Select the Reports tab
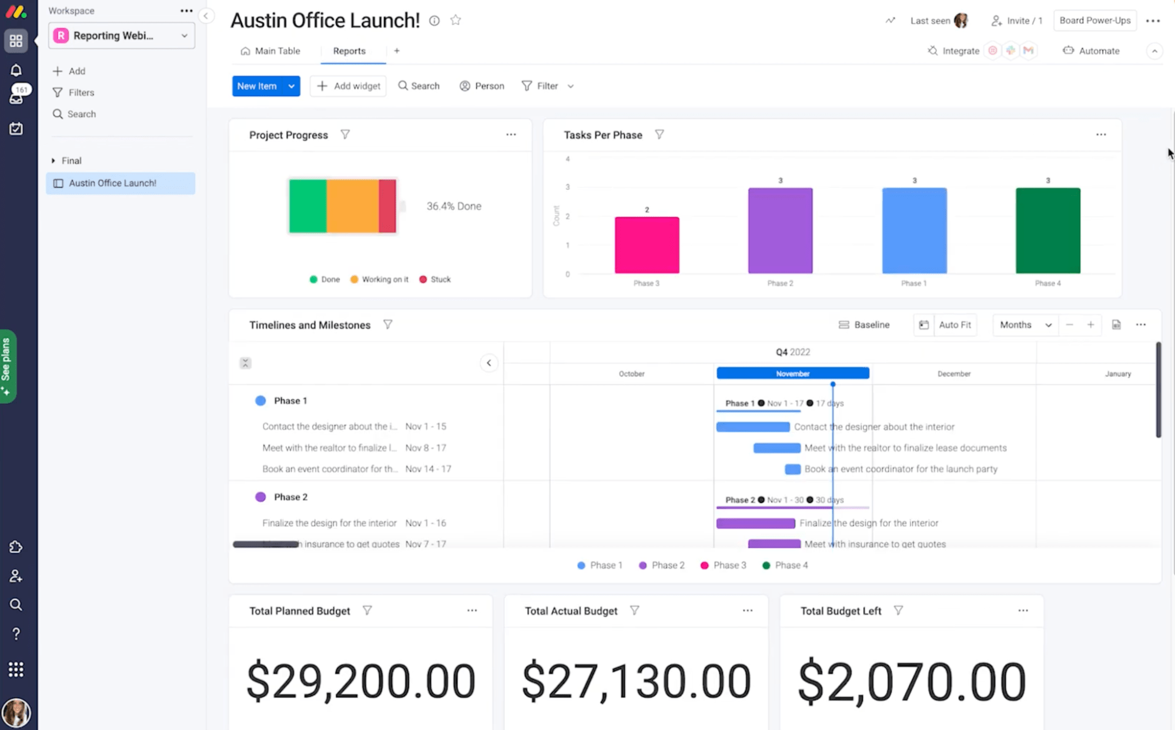 348,51
